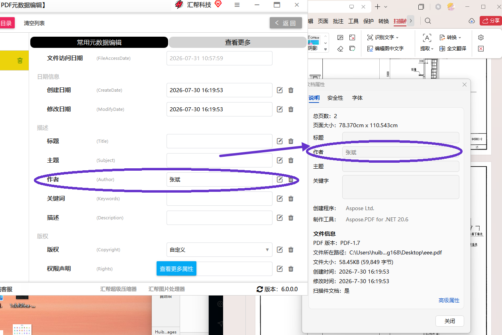
Task: Click the edit icon for 修改日期
Action: pyautogui.click(x=280, y=109)
